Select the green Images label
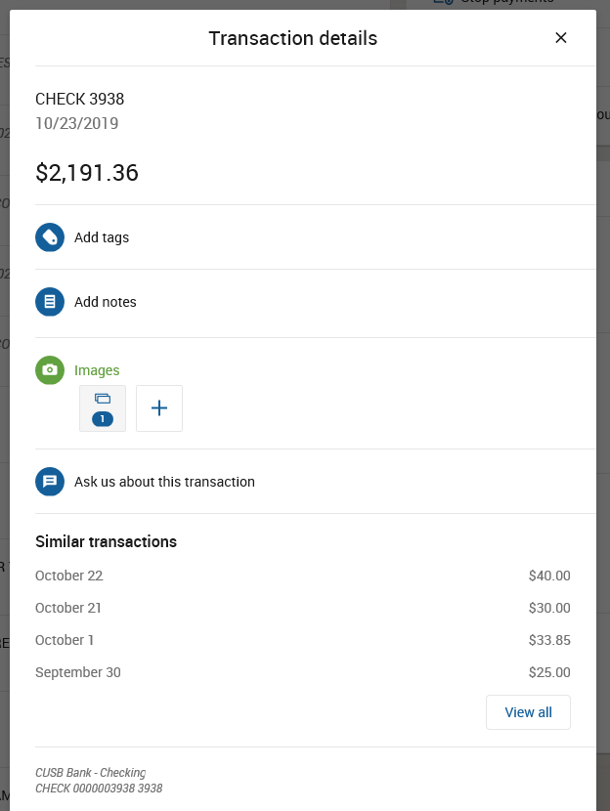 coord(97,370)
